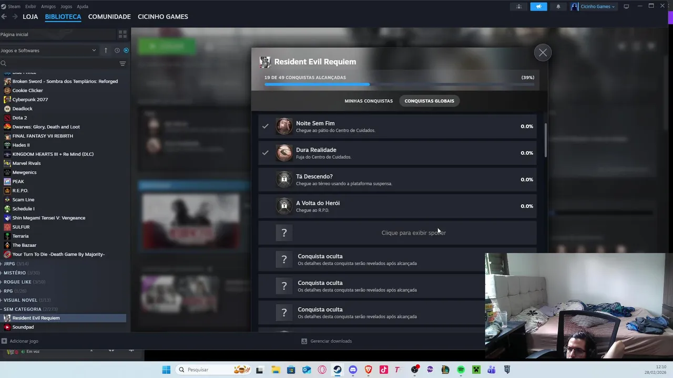Image resolution: width=673 pixels, height=378 pixels.
Task: Click the back navigation arrow
Action: point(4,17)
